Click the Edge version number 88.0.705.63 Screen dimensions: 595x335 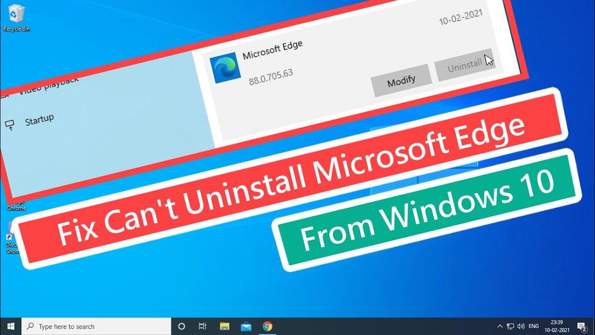coord(271,77)
